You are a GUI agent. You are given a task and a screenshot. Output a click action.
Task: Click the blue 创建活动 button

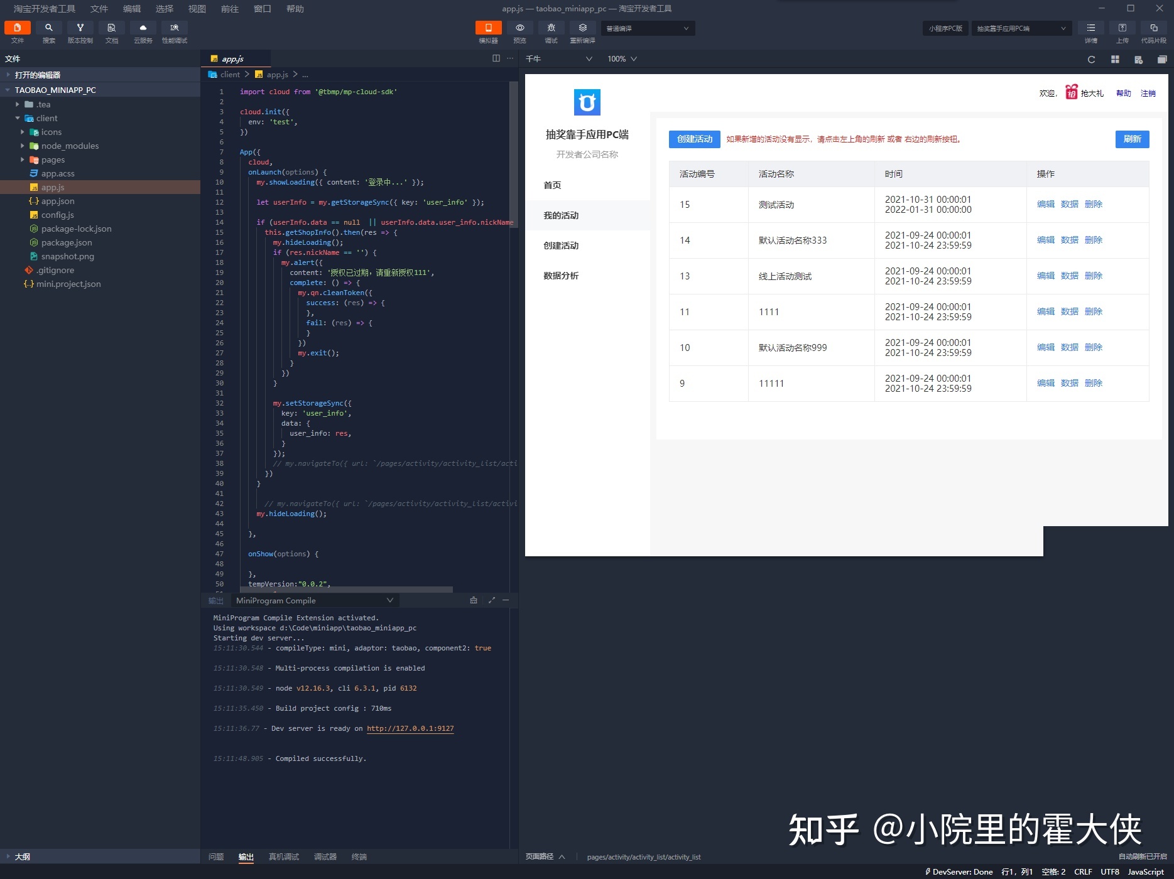[x=695, y=139]
